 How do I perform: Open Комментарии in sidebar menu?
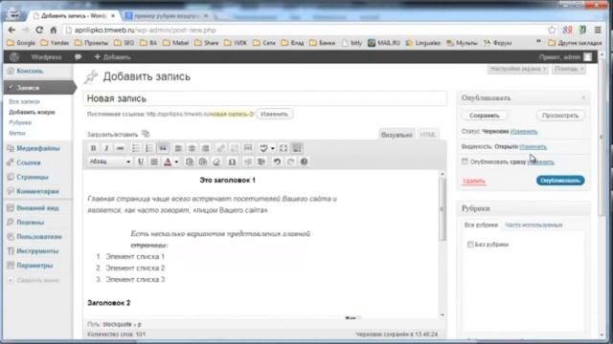click(38, 191)
